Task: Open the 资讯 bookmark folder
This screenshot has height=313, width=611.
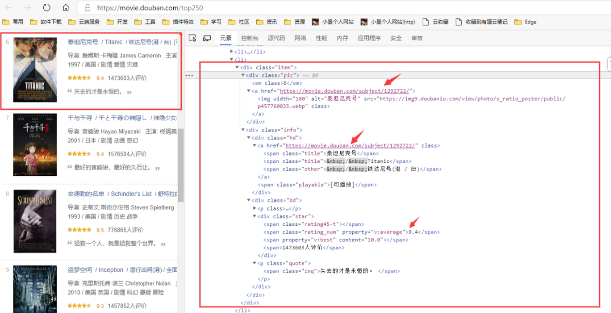Action: coord(266,22)
